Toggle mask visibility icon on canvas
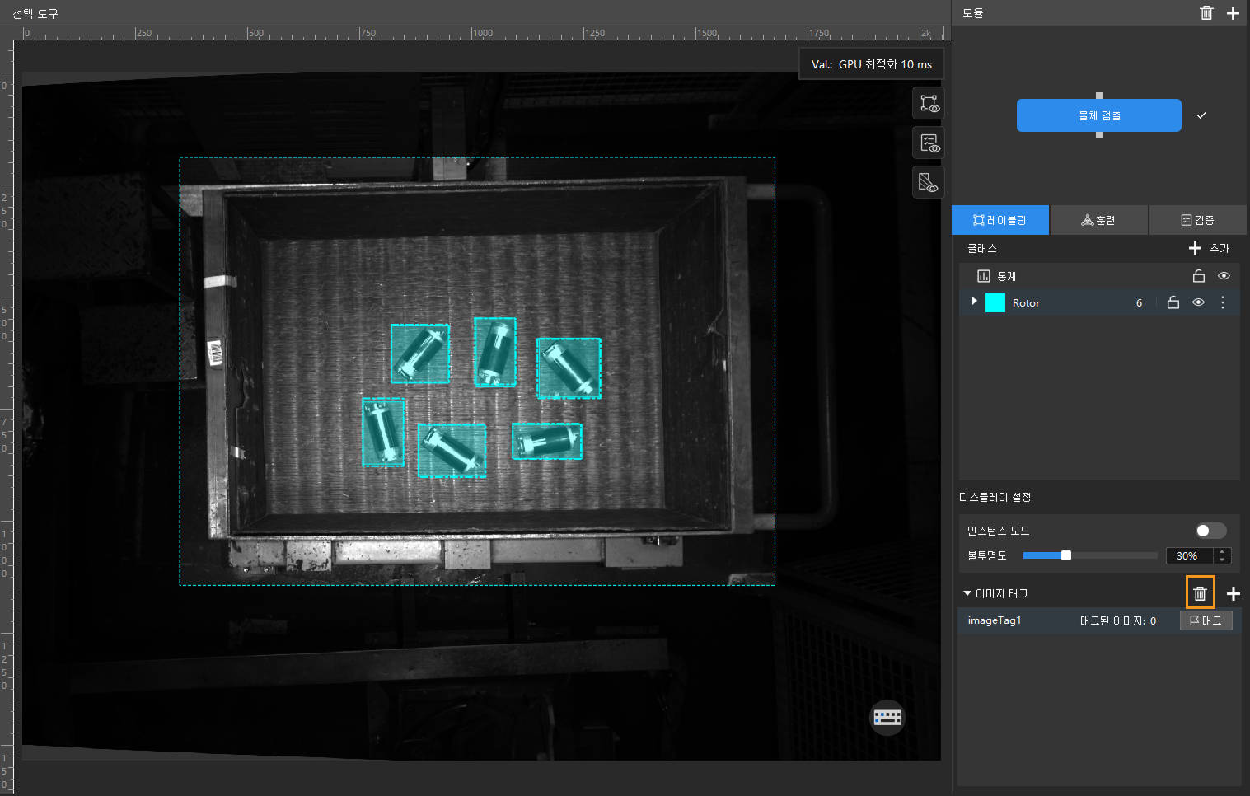The height and width of the screenshot is (796, 1250). [929, 182]
